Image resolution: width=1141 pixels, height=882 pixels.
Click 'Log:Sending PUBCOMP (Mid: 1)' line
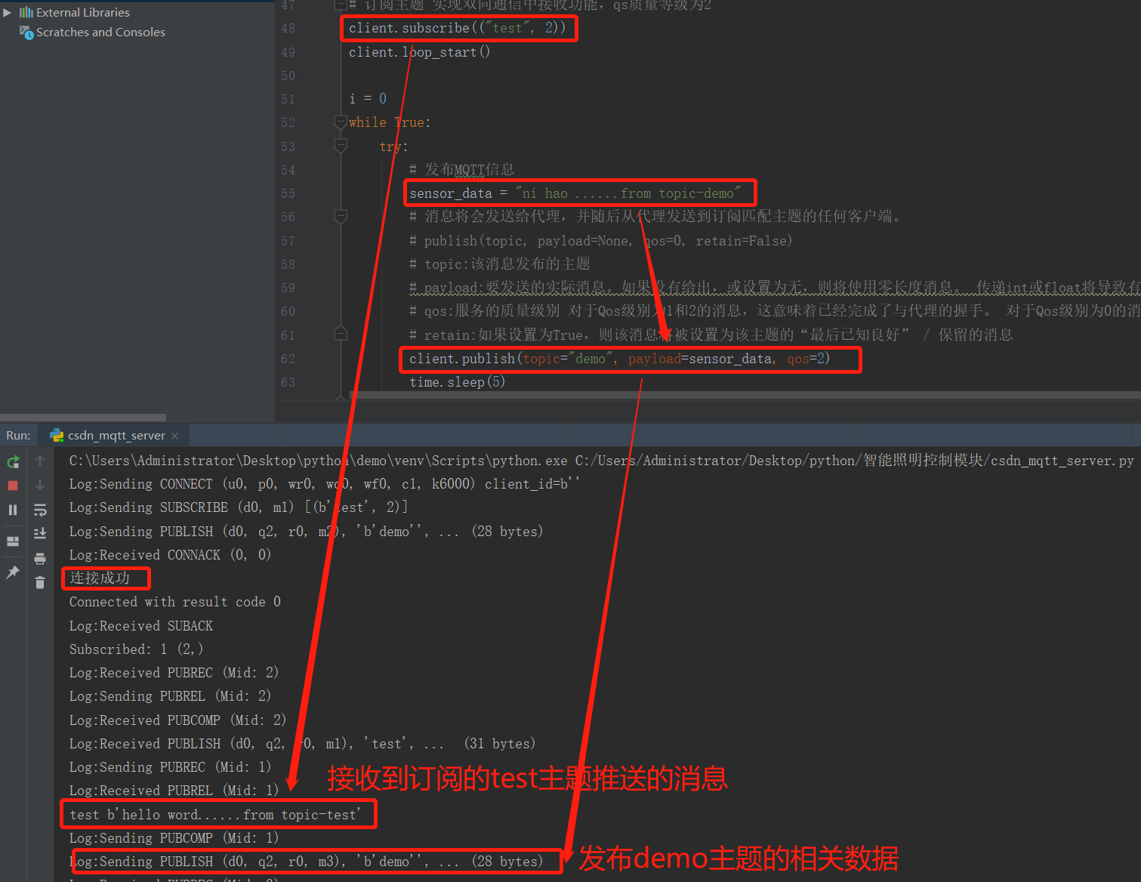point(174,838)
